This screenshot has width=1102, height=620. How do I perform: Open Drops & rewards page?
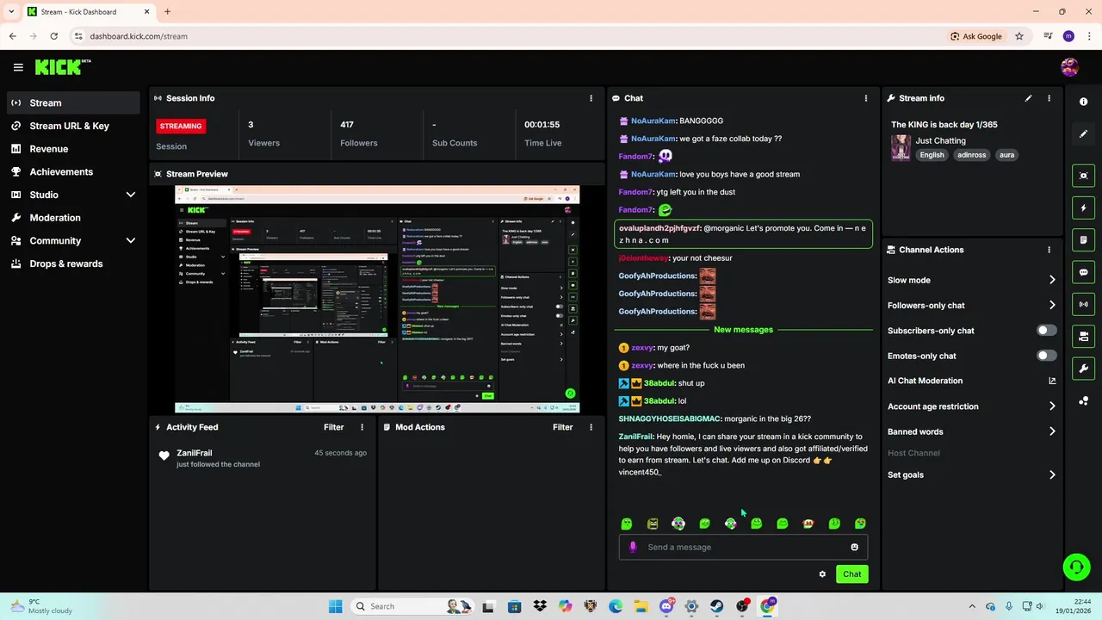(74, 263)
